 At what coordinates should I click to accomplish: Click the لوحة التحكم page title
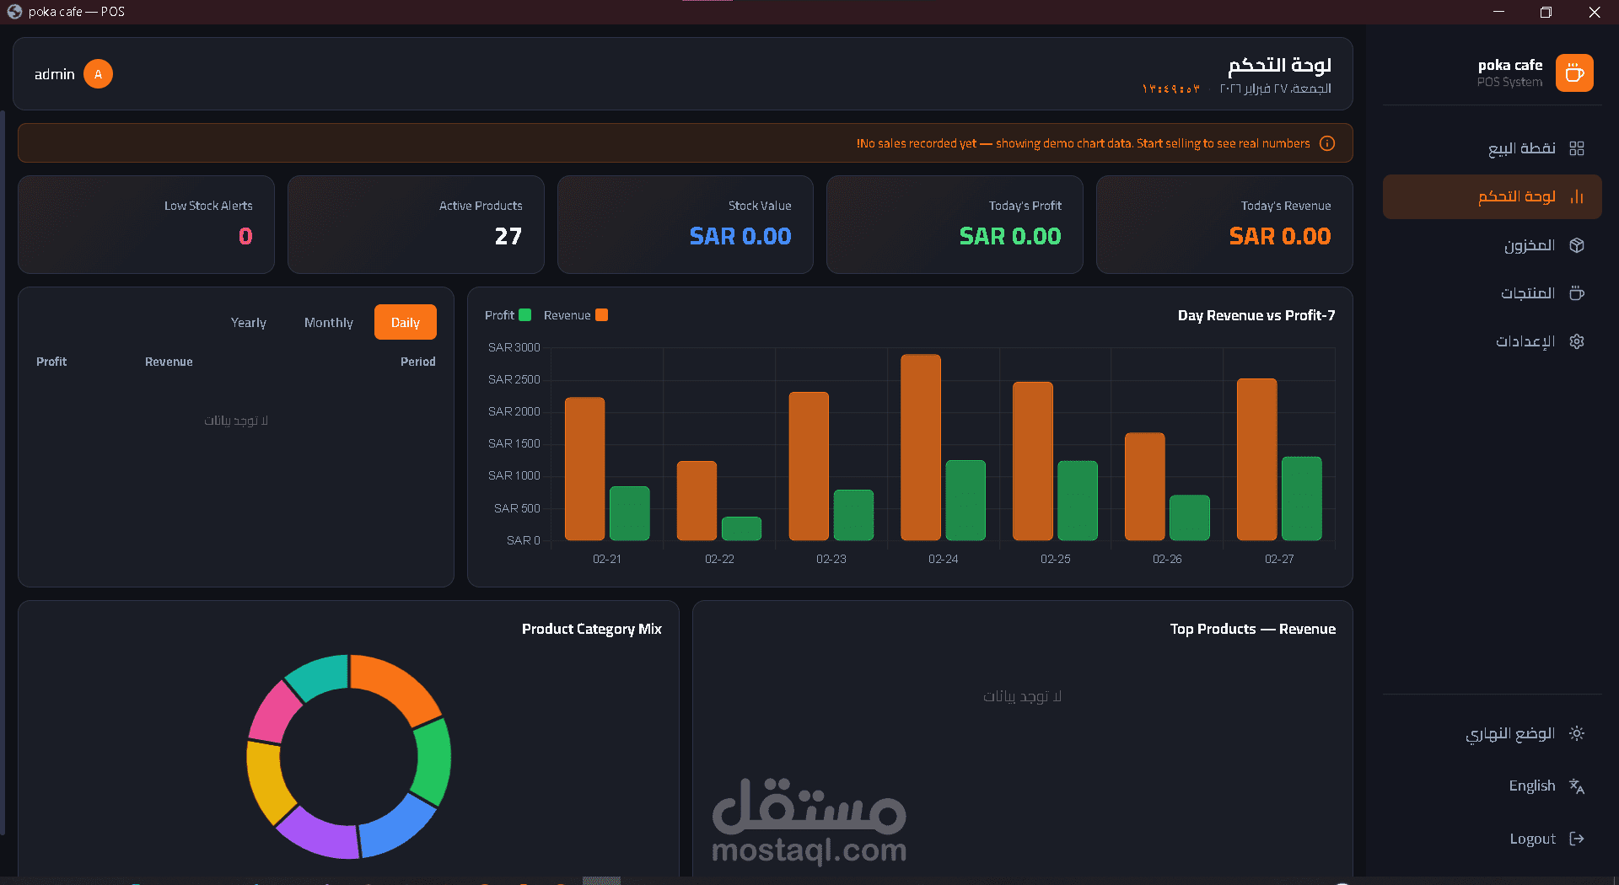1280,65
